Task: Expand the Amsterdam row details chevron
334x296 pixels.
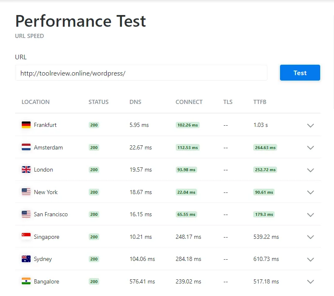Action: [x=311, y=148]
